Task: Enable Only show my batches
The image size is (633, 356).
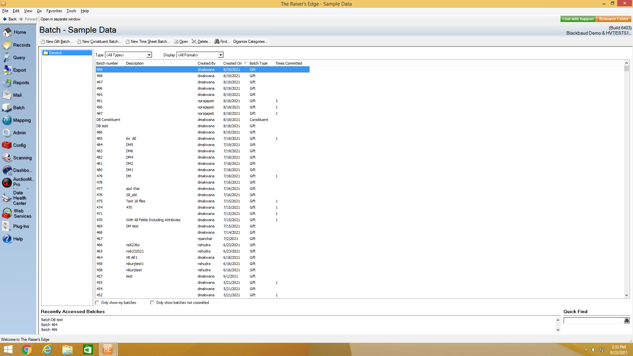Action: pos(98,303)
